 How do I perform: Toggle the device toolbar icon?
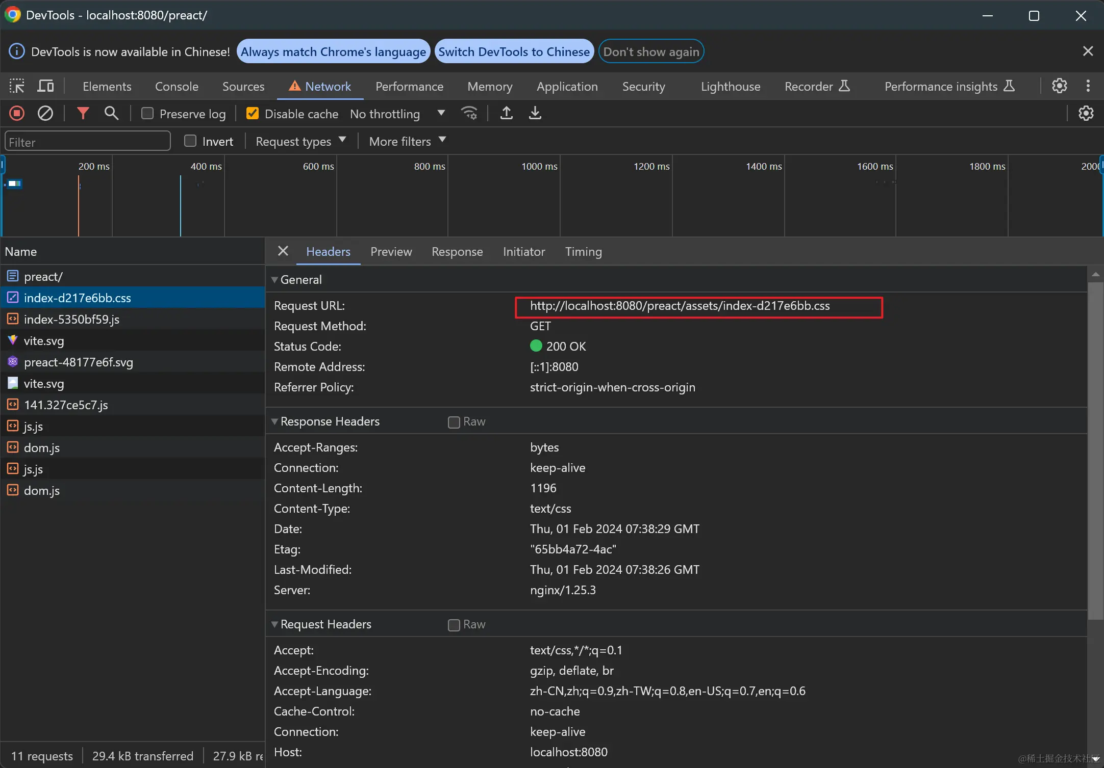(x=45, y=86)
